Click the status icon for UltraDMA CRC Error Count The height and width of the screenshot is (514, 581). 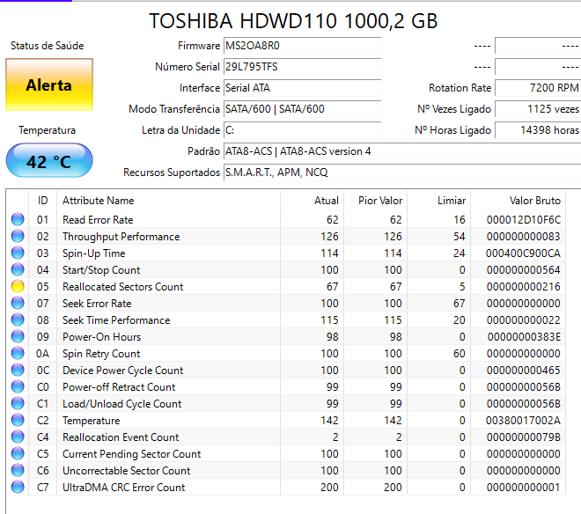(18, 487)
